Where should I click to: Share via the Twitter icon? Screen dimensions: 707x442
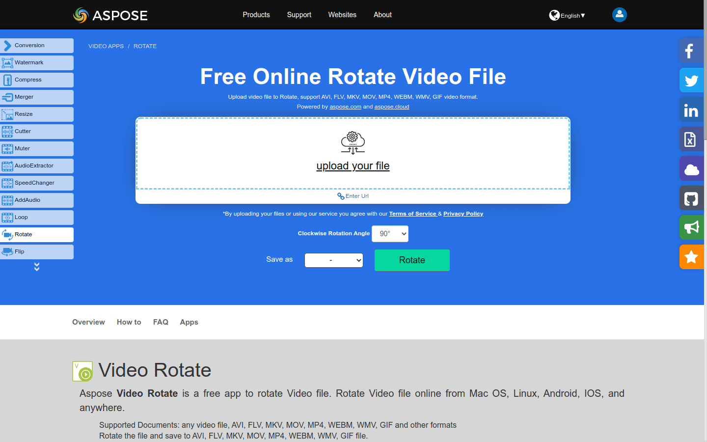pyautogui.click(x=691, y=80)
